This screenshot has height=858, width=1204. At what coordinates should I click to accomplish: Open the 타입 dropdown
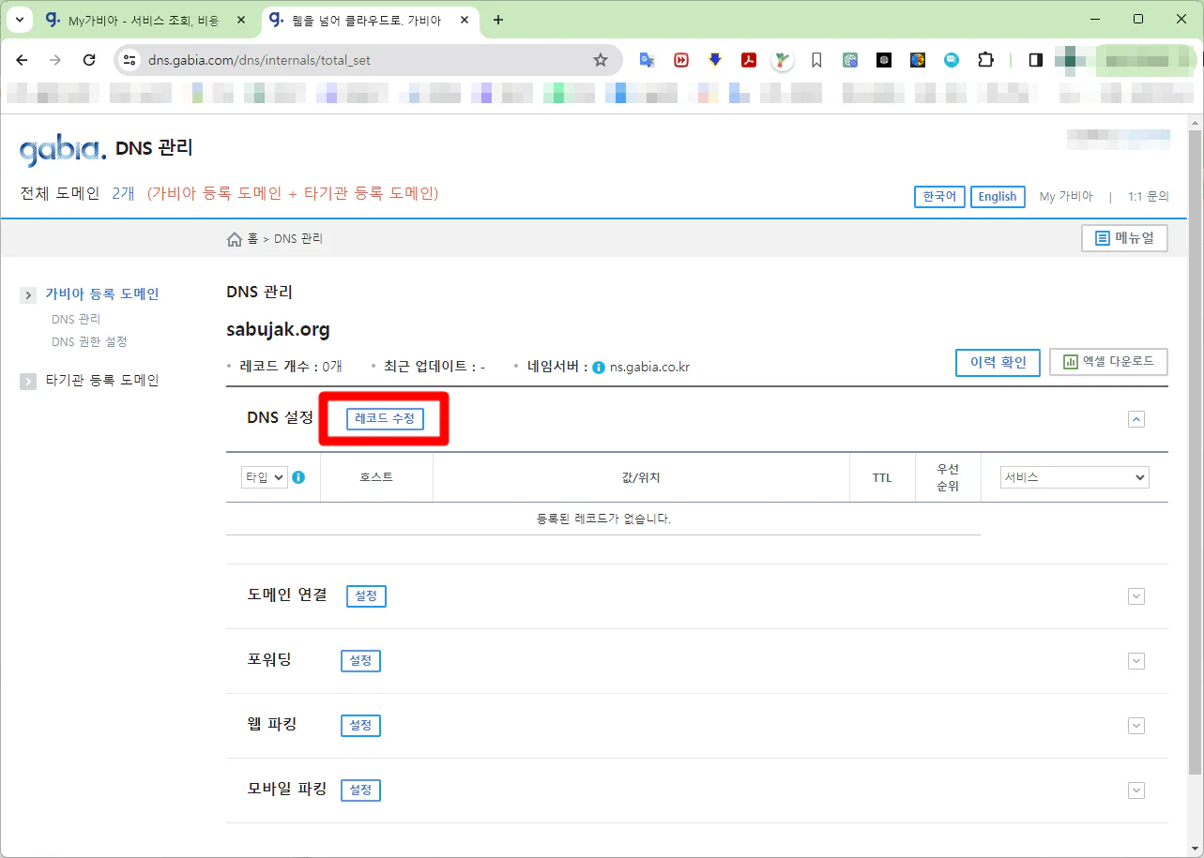[264, 477]
